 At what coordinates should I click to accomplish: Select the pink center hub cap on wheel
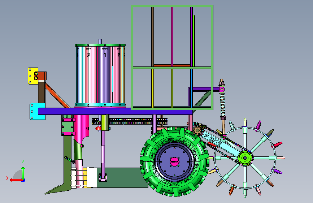click(174, 161)
